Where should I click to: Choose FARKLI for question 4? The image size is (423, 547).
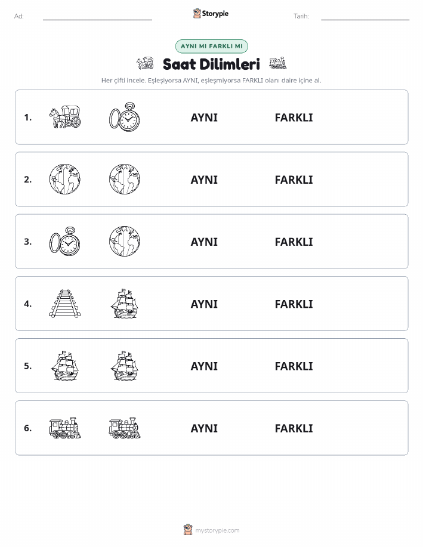[294, 304]
